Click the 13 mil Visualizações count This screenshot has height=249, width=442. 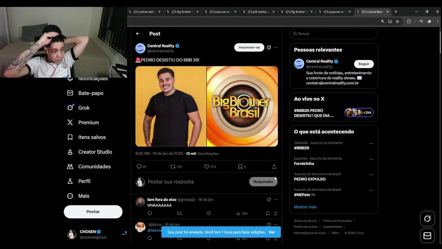202,154
